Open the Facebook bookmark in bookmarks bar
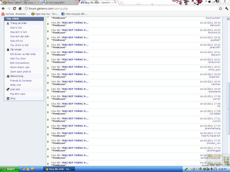This screenshot has height=172, width=230. (x=75, y=14)
